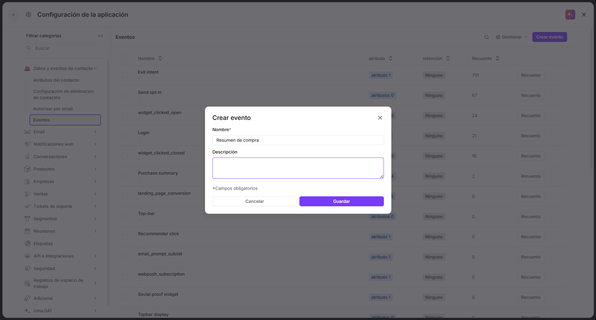The width and height of the screenshot is (596, 320).
Task: Open the events search magnifier icon
Action: [487, 37]
